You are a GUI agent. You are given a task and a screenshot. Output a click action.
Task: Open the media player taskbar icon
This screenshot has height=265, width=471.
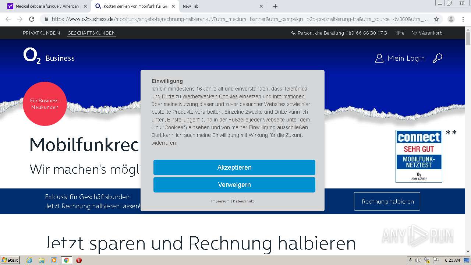54,260
